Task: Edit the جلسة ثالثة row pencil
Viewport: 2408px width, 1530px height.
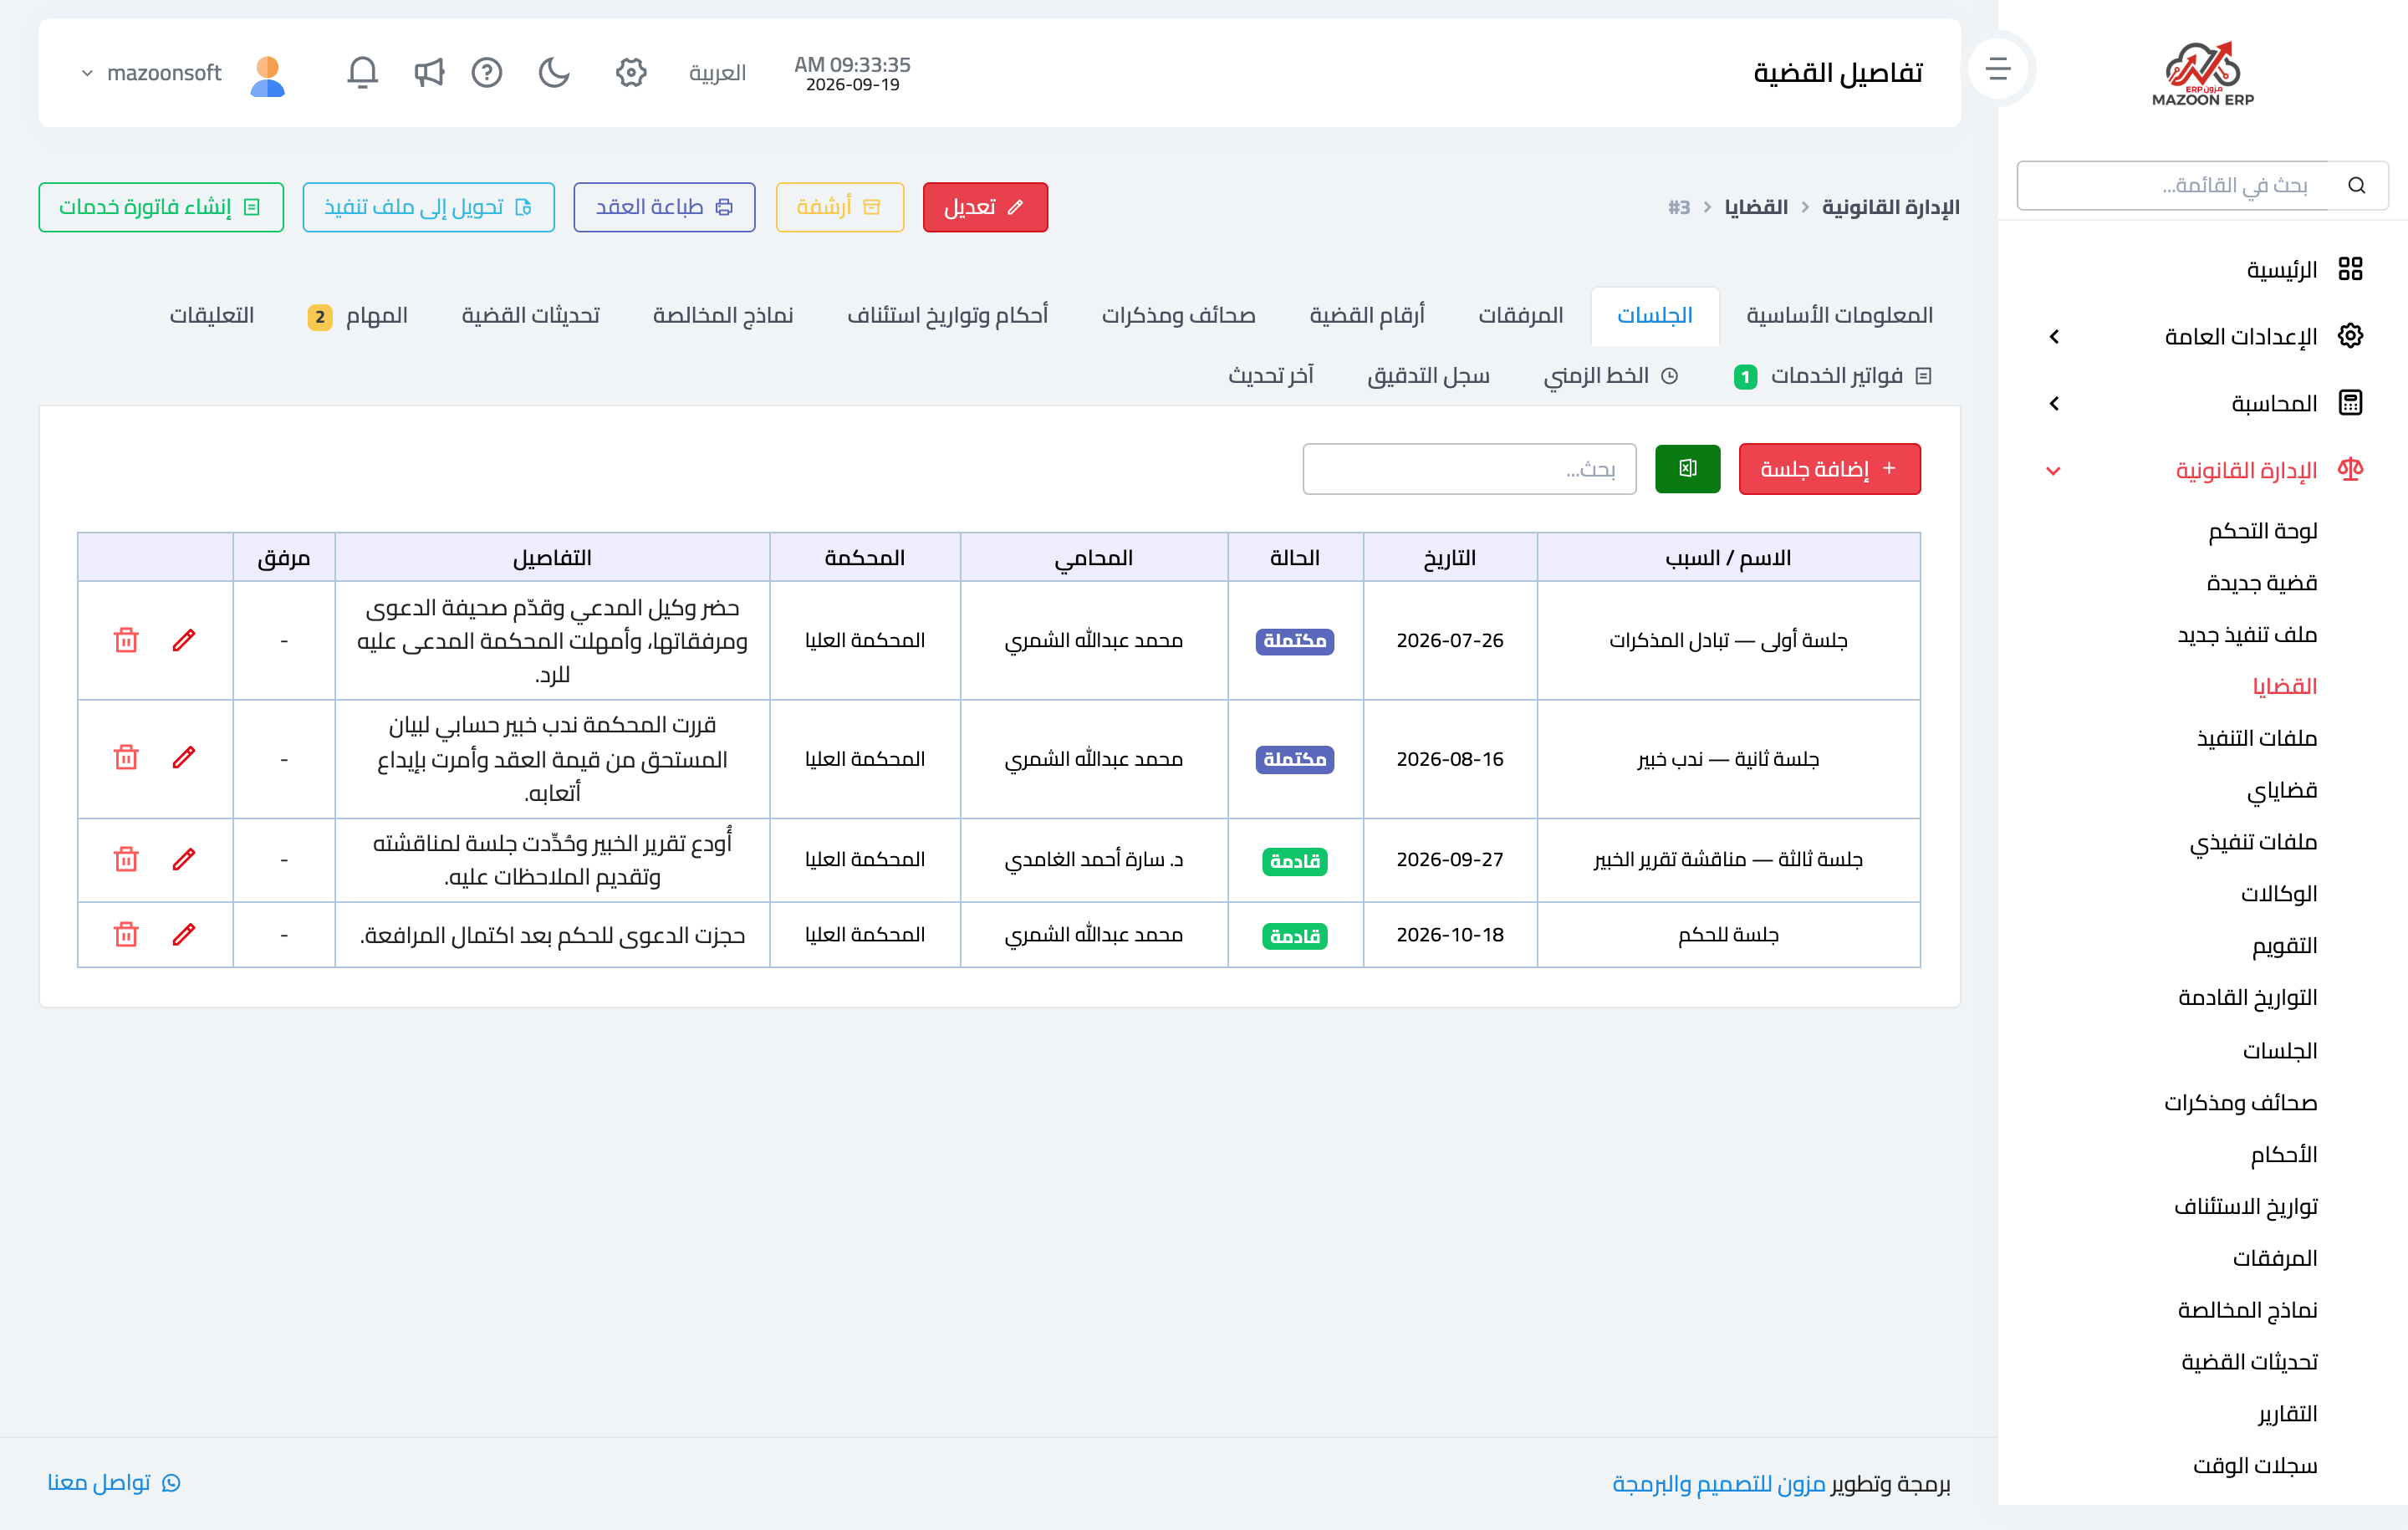Action: click(184, 859)
